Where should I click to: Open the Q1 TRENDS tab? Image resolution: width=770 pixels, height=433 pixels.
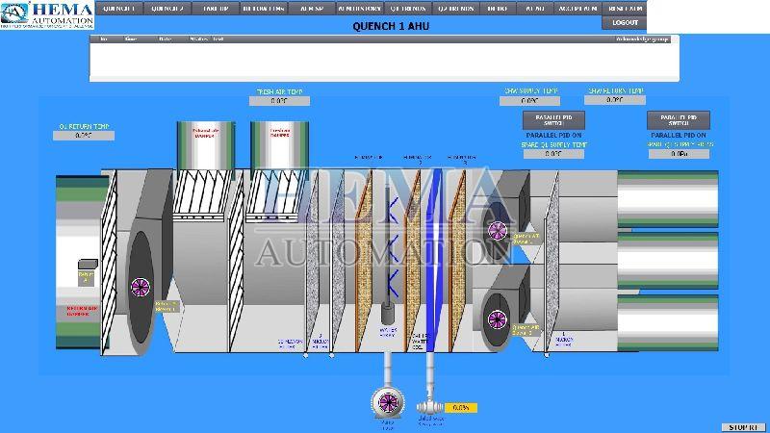407,9
